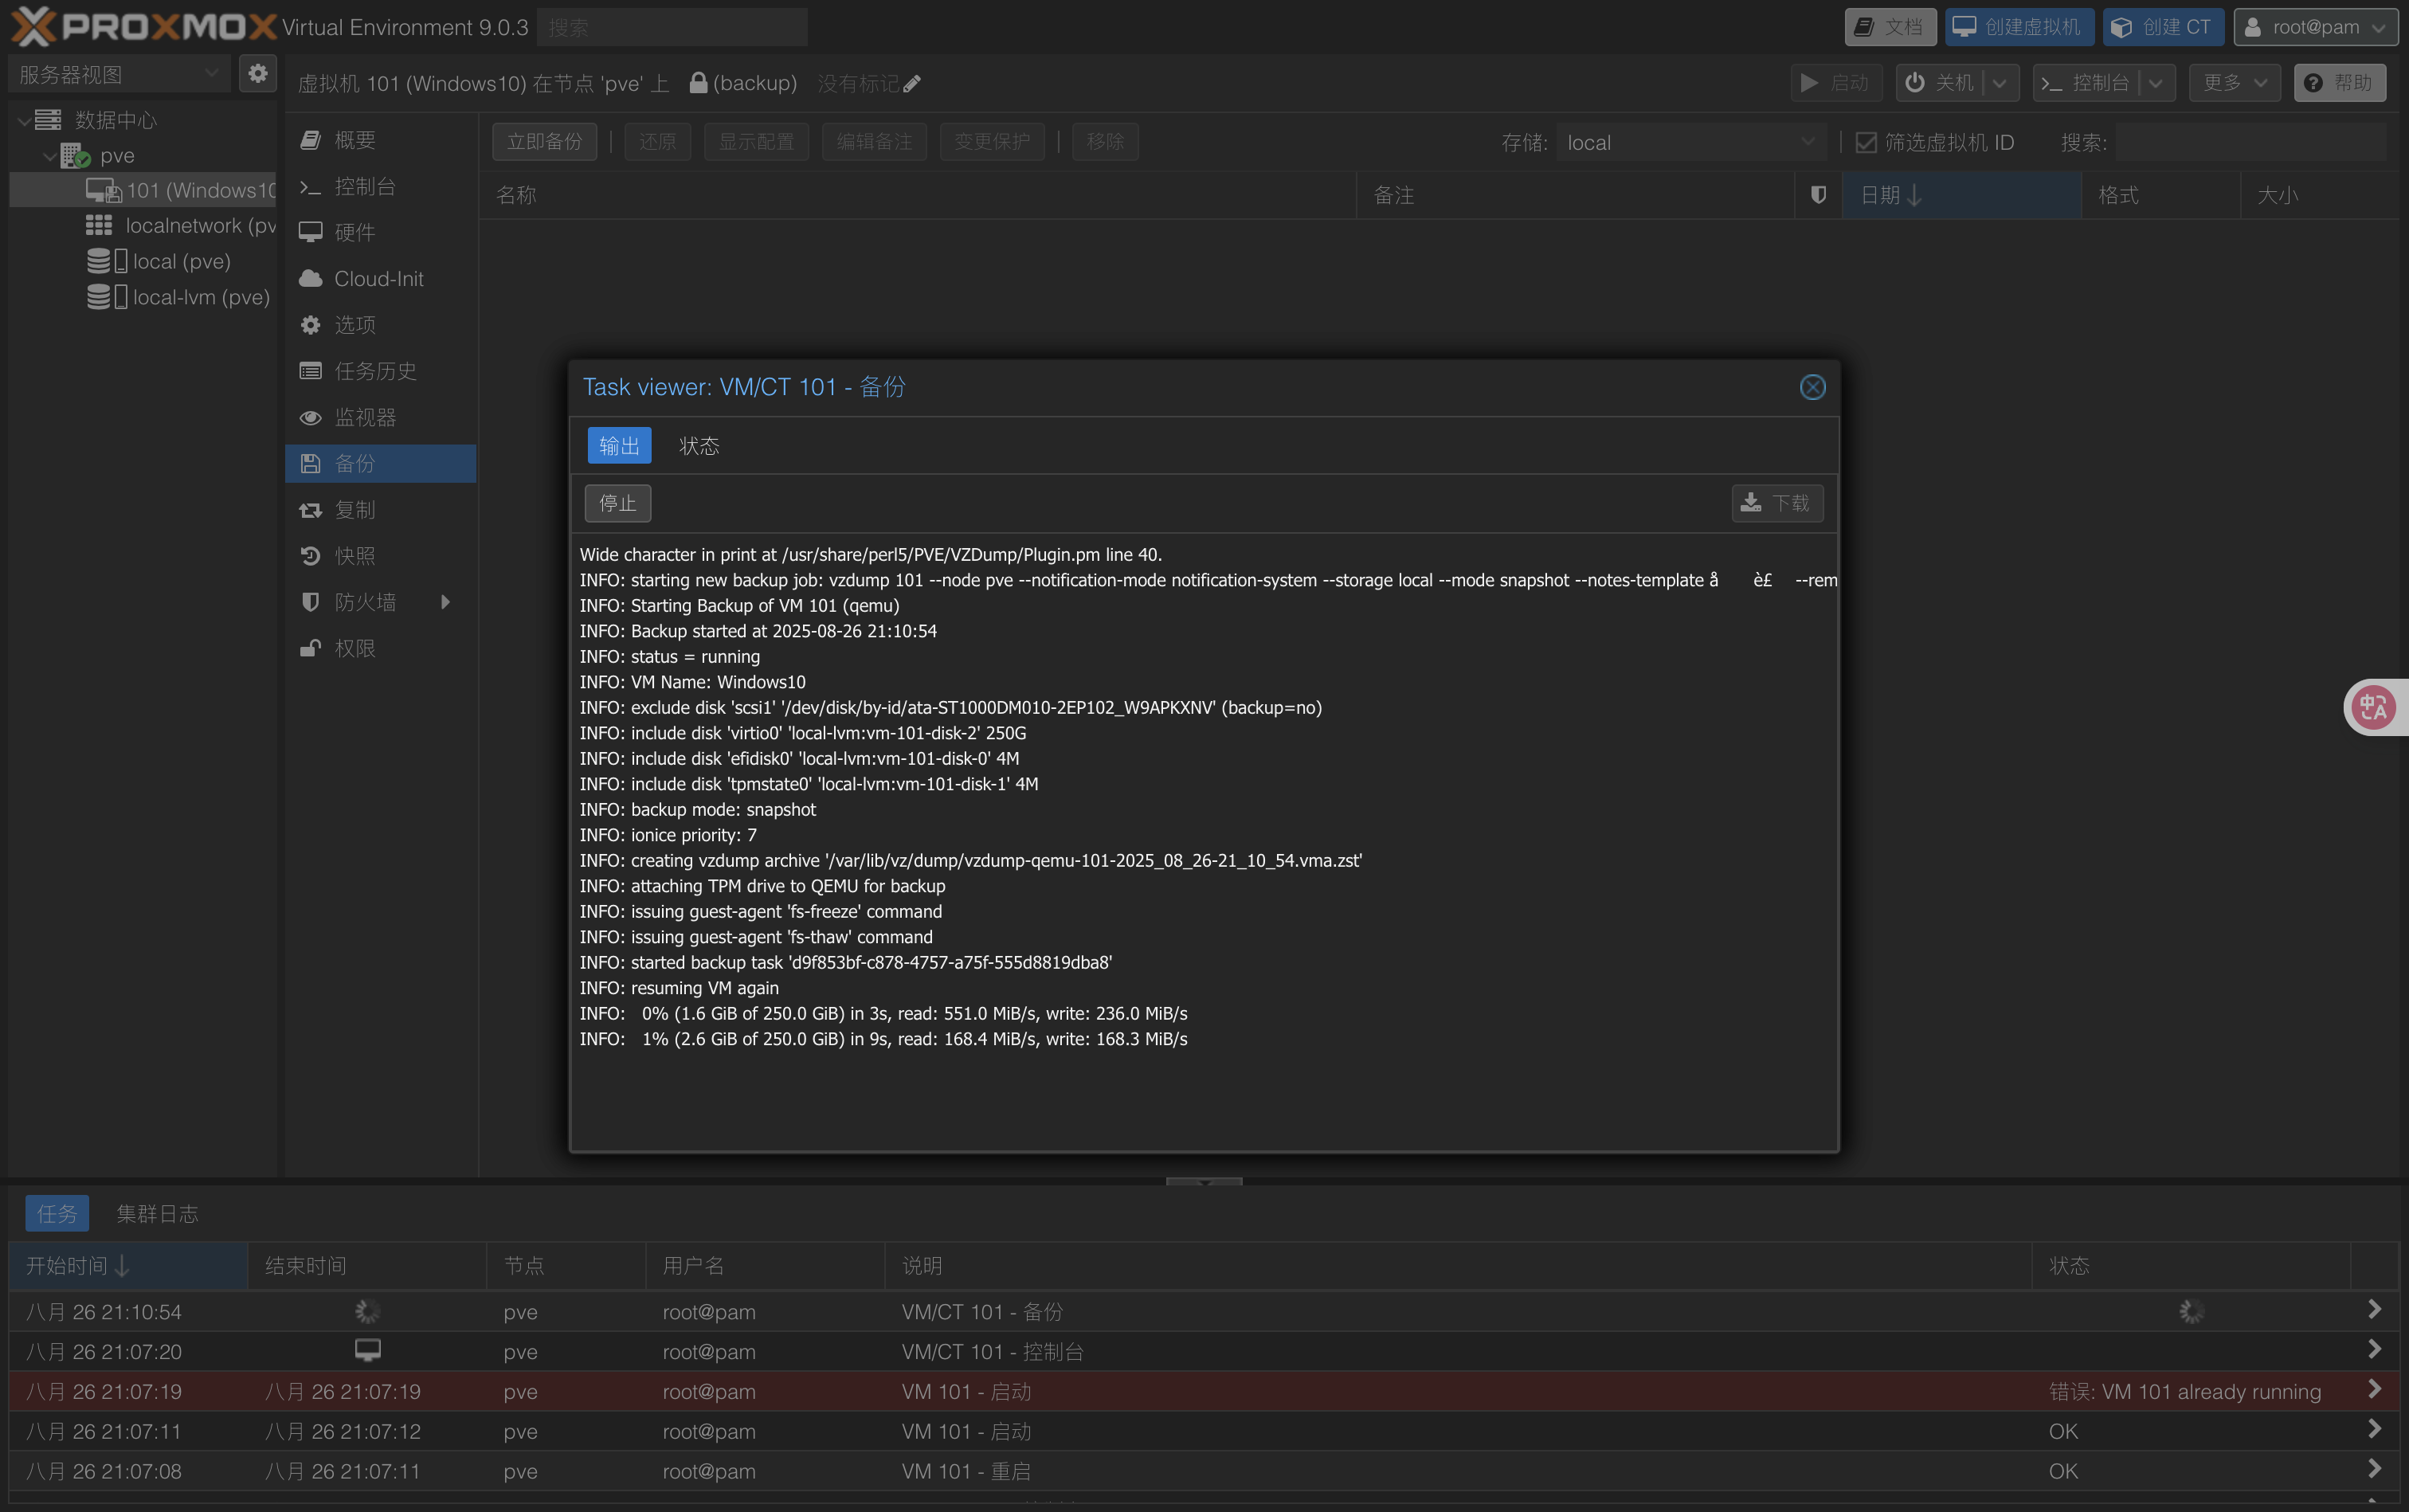This screenshot has width=2409, height=1512.
Task: Open details arrow for already running error task
Action: click(x=2374, y=1390)
